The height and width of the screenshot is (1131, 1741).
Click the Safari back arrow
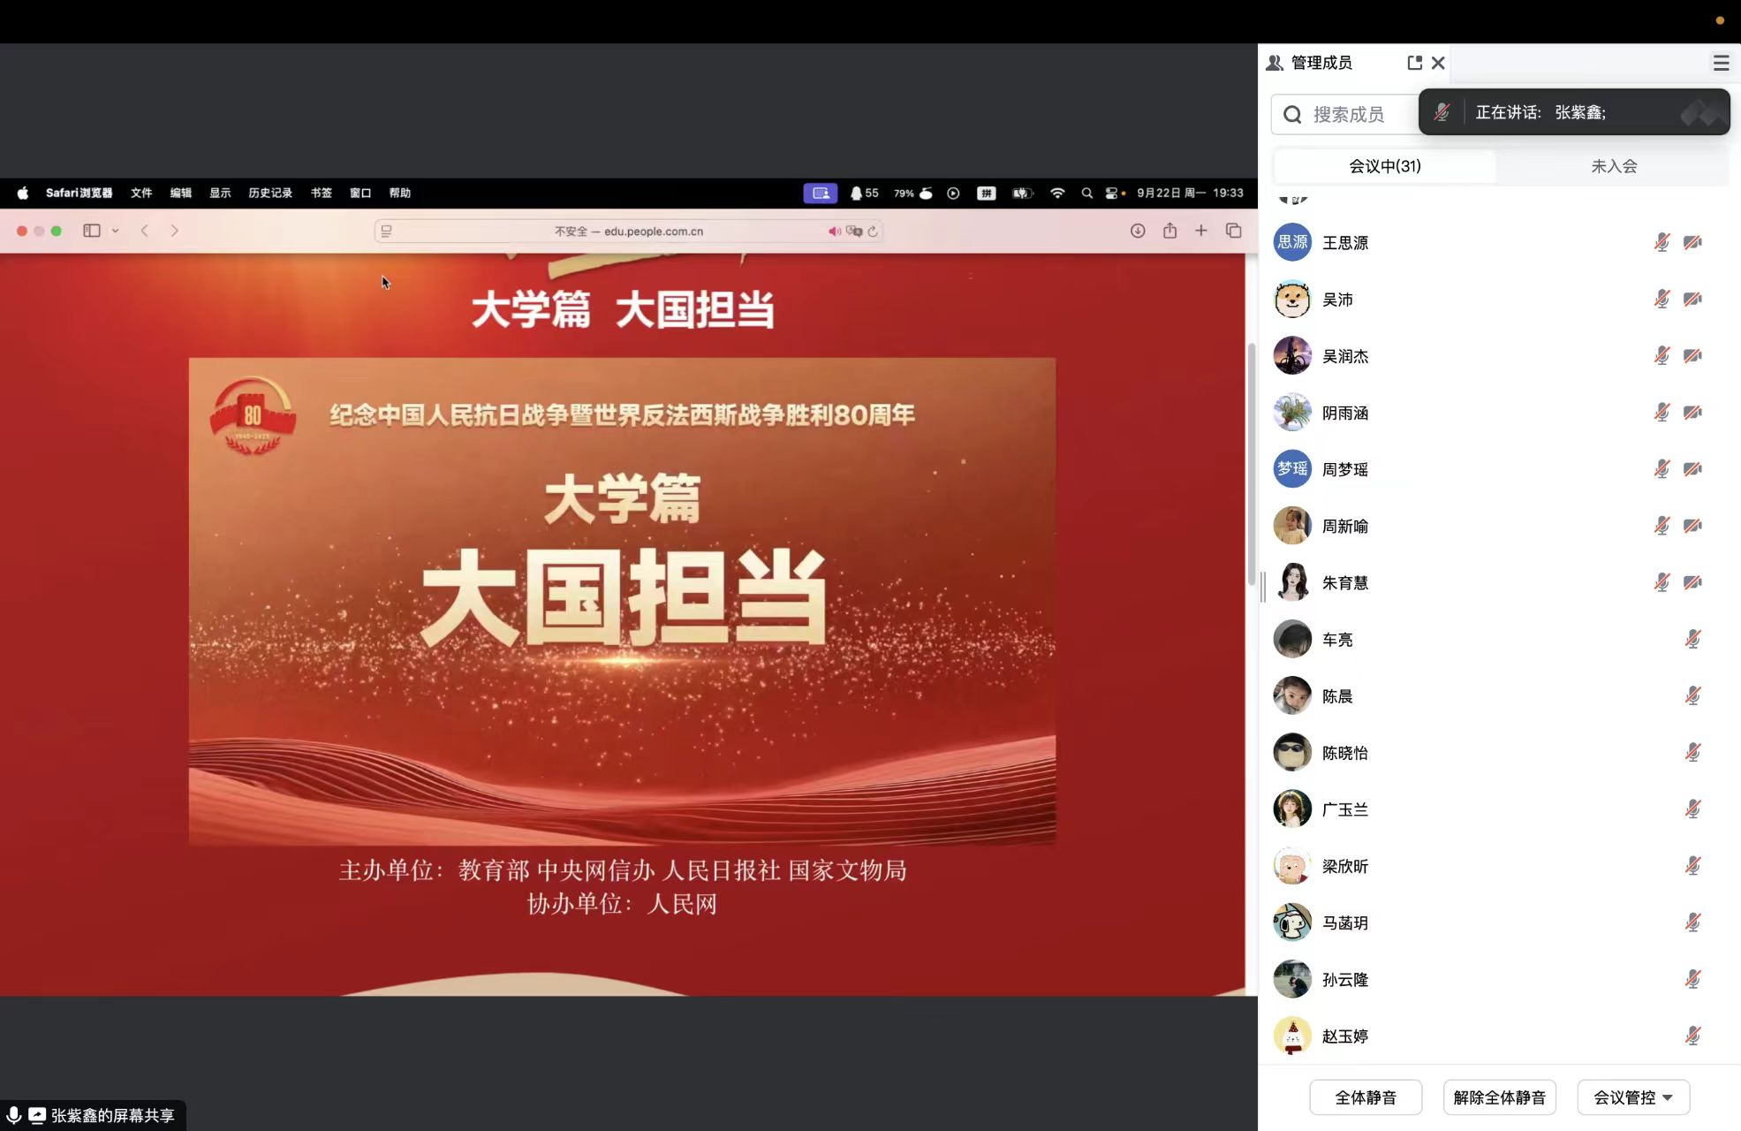point(145,231)
